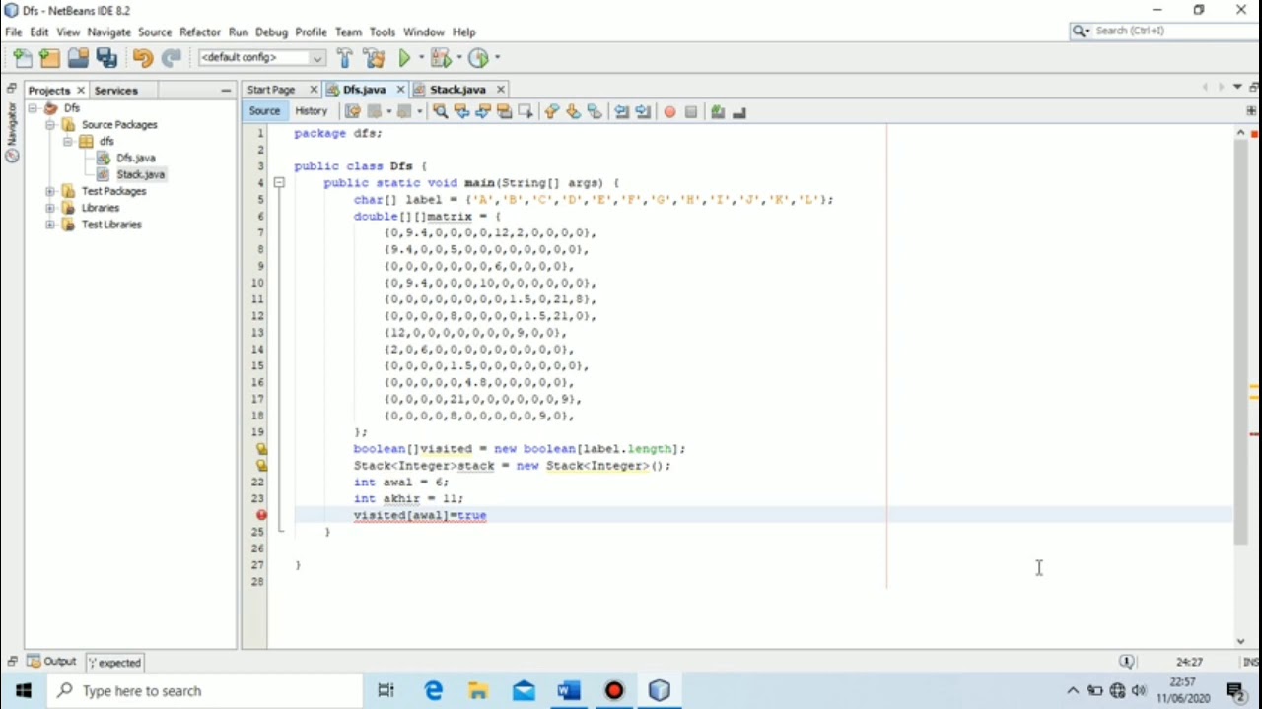
Task: Click the Last Edit icon in editor toolbar
Action: (352, 112)
